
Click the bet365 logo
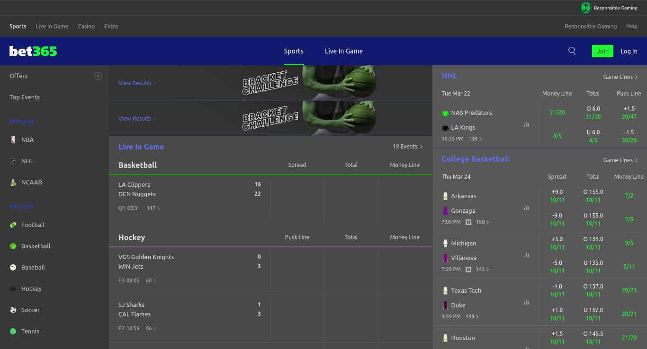(33, 51)
